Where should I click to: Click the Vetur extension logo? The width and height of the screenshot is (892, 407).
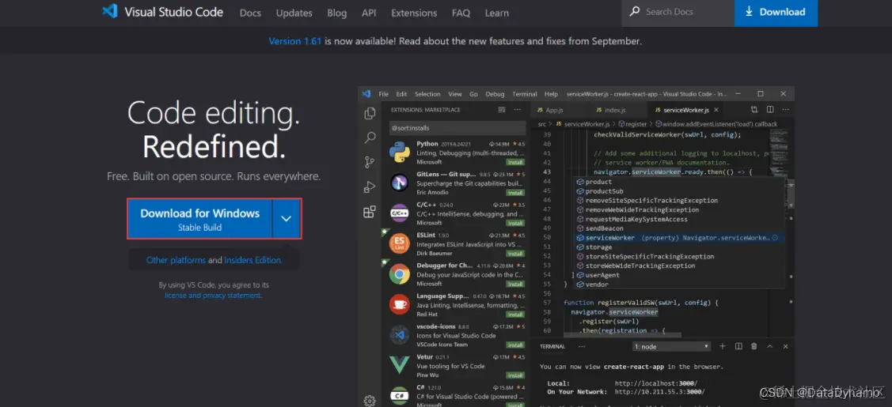click(400, 366)
